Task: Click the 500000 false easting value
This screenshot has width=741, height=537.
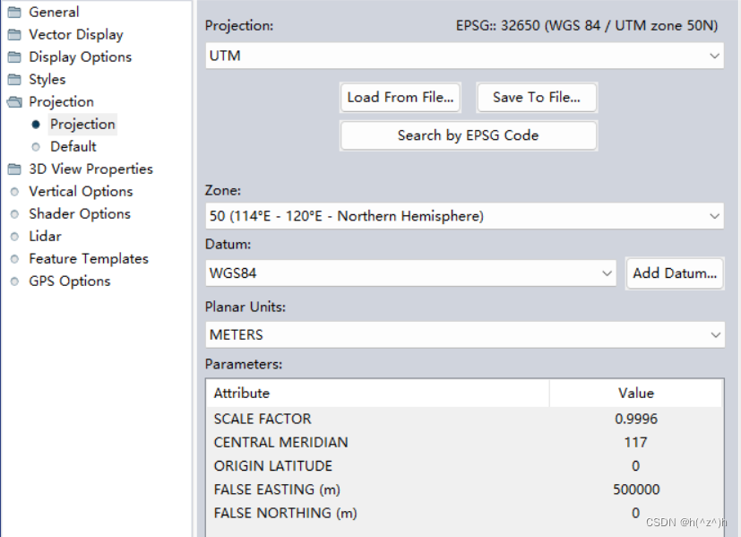Action: click(x=636, y=489)
